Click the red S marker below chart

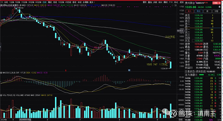click(66, 70)
